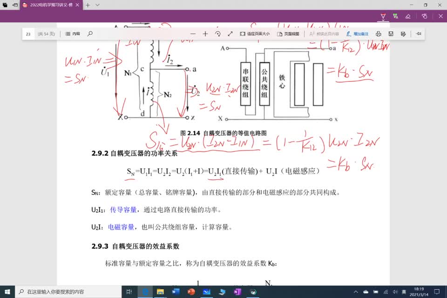Open the clock showing 18:19
The height and width of the screenshot is (298, 447).
(419, 292)
